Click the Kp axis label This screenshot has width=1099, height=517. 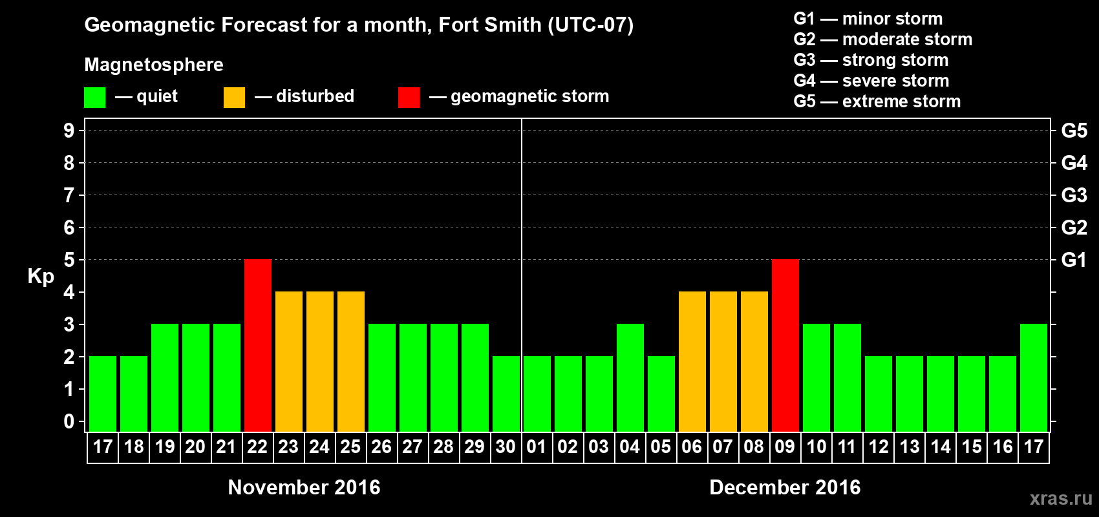click(x=41, y=277)
